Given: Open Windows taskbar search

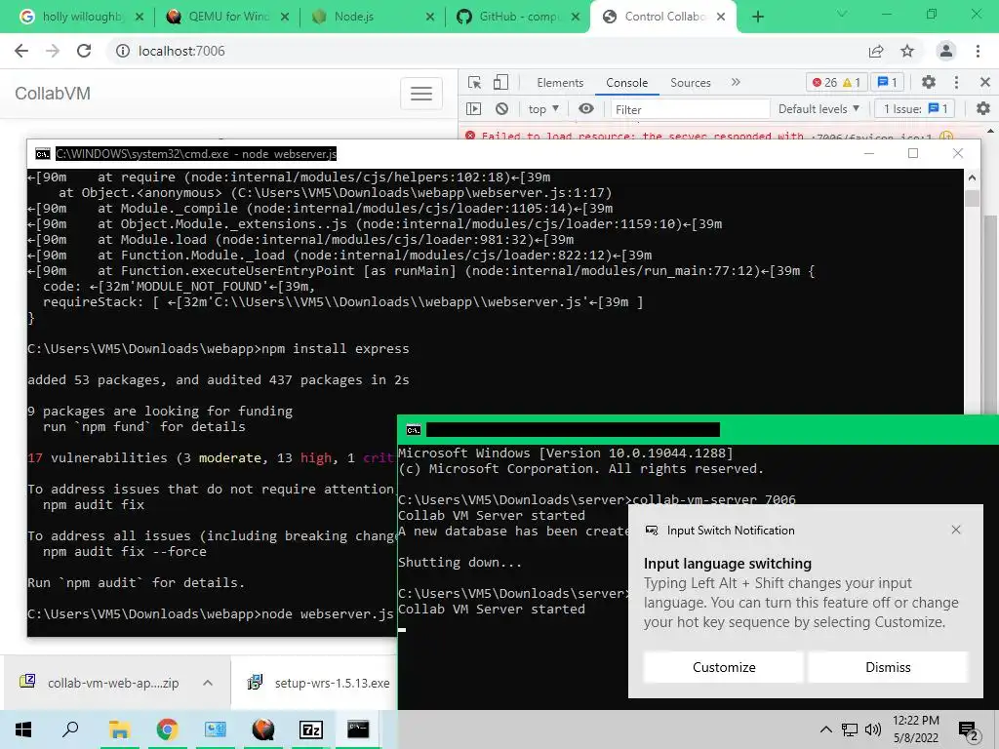Looking at the screenshot, I should [x=70, y=729].
